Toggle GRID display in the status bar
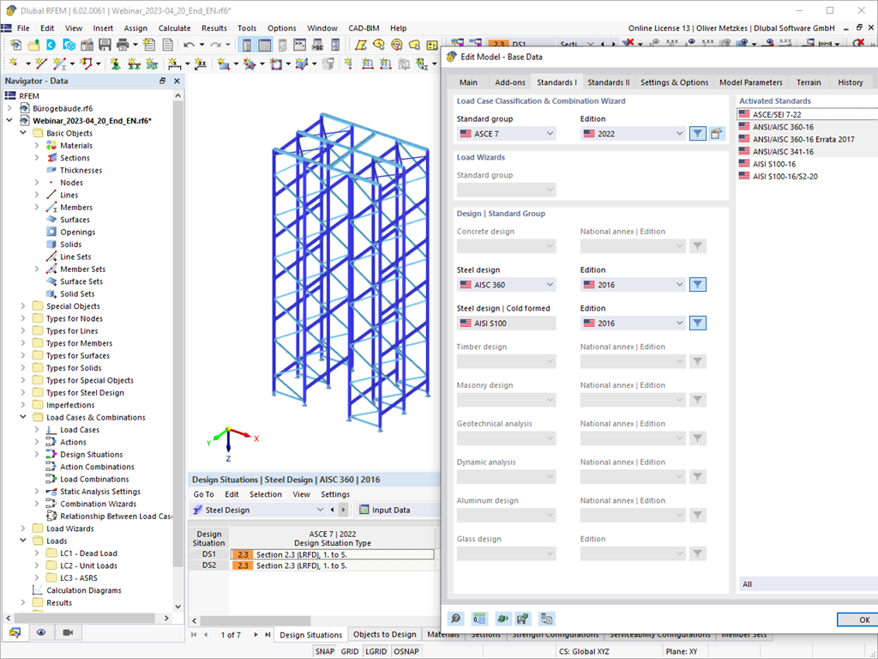 click(x=351, y=650)
